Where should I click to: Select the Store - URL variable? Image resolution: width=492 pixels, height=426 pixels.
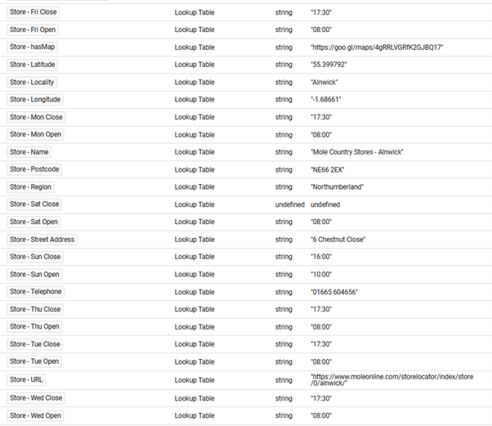point(28,379)
